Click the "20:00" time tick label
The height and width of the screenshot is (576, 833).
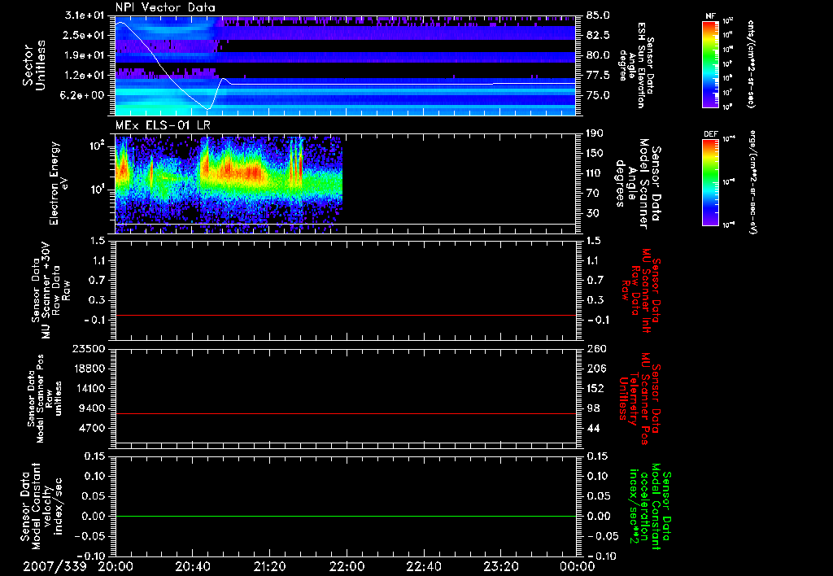[116, 566]
